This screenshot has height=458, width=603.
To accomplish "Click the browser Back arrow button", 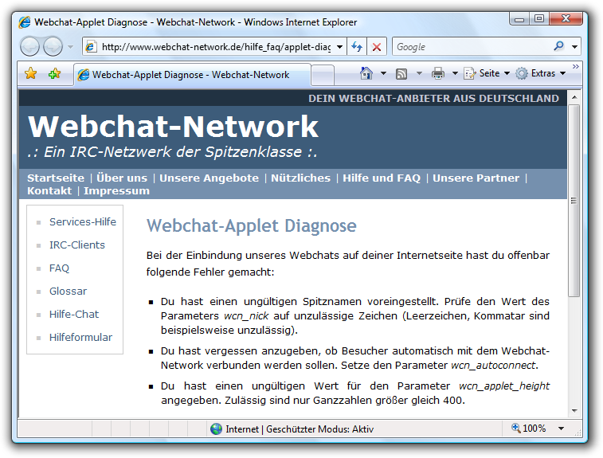I will [29, 46].
